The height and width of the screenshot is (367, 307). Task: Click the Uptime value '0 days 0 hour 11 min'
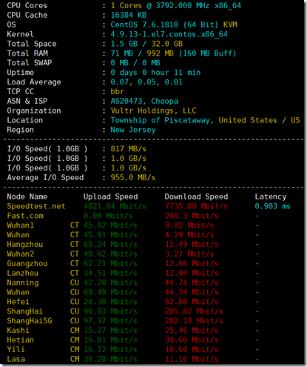click(155, 73)
